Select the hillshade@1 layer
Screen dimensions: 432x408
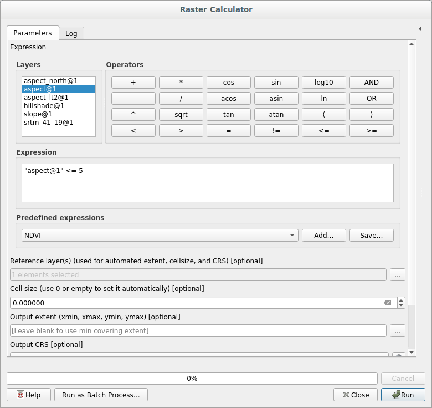coord(44,106)
